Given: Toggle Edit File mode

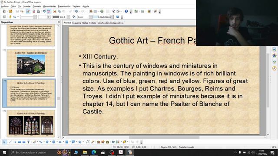Looking at the screenshot, I should [x=28, y=11].
